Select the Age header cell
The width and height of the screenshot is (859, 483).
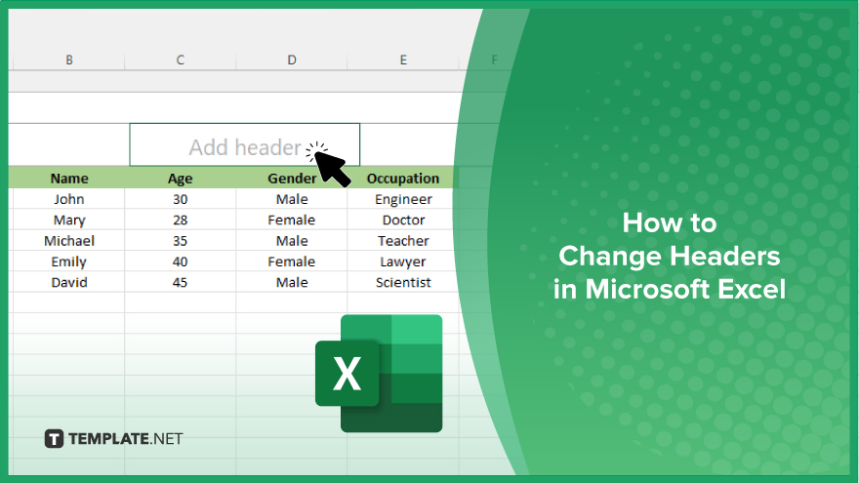click(181, 178)
